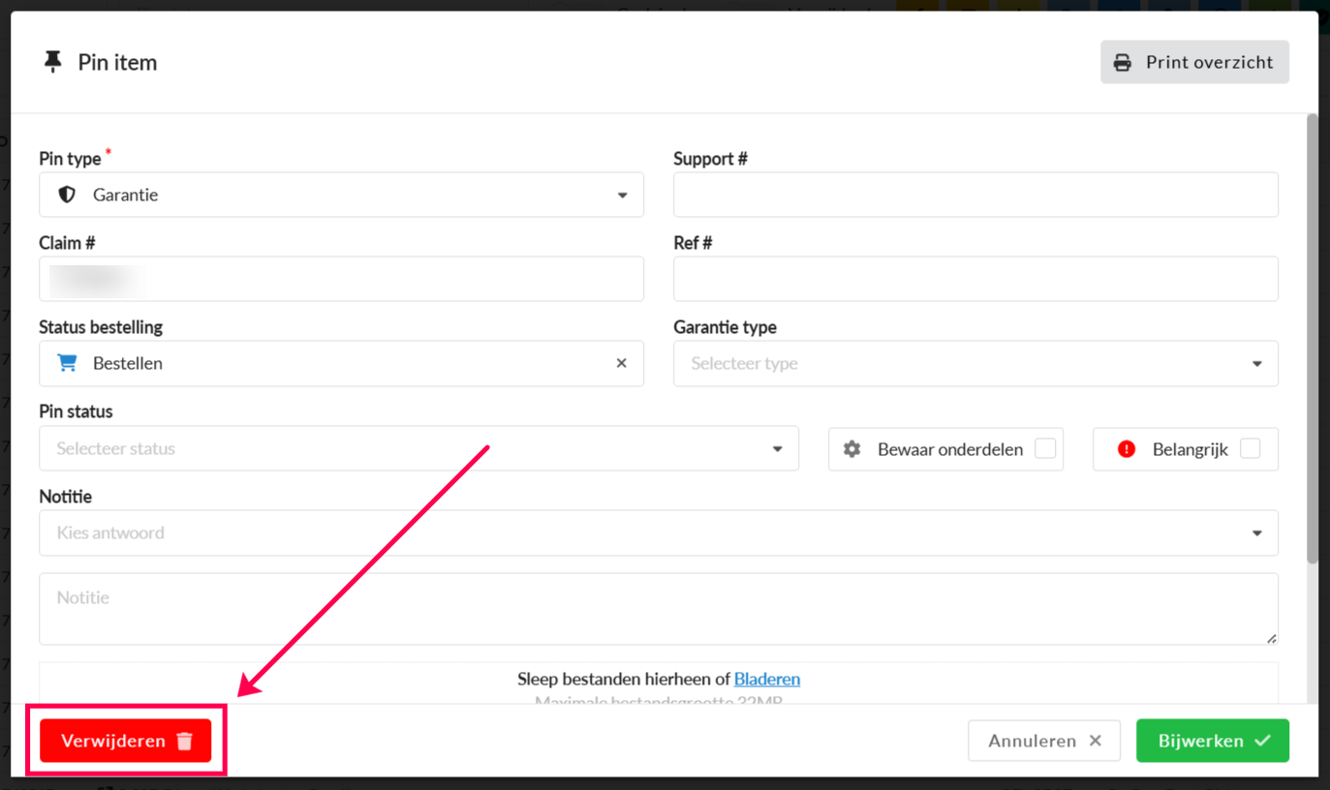Image resolution: width=1330 pixels, height=790 pixels.
Task: Click the red exclamation icon next to Belangrijk
Action: [x=1126, y=449]
